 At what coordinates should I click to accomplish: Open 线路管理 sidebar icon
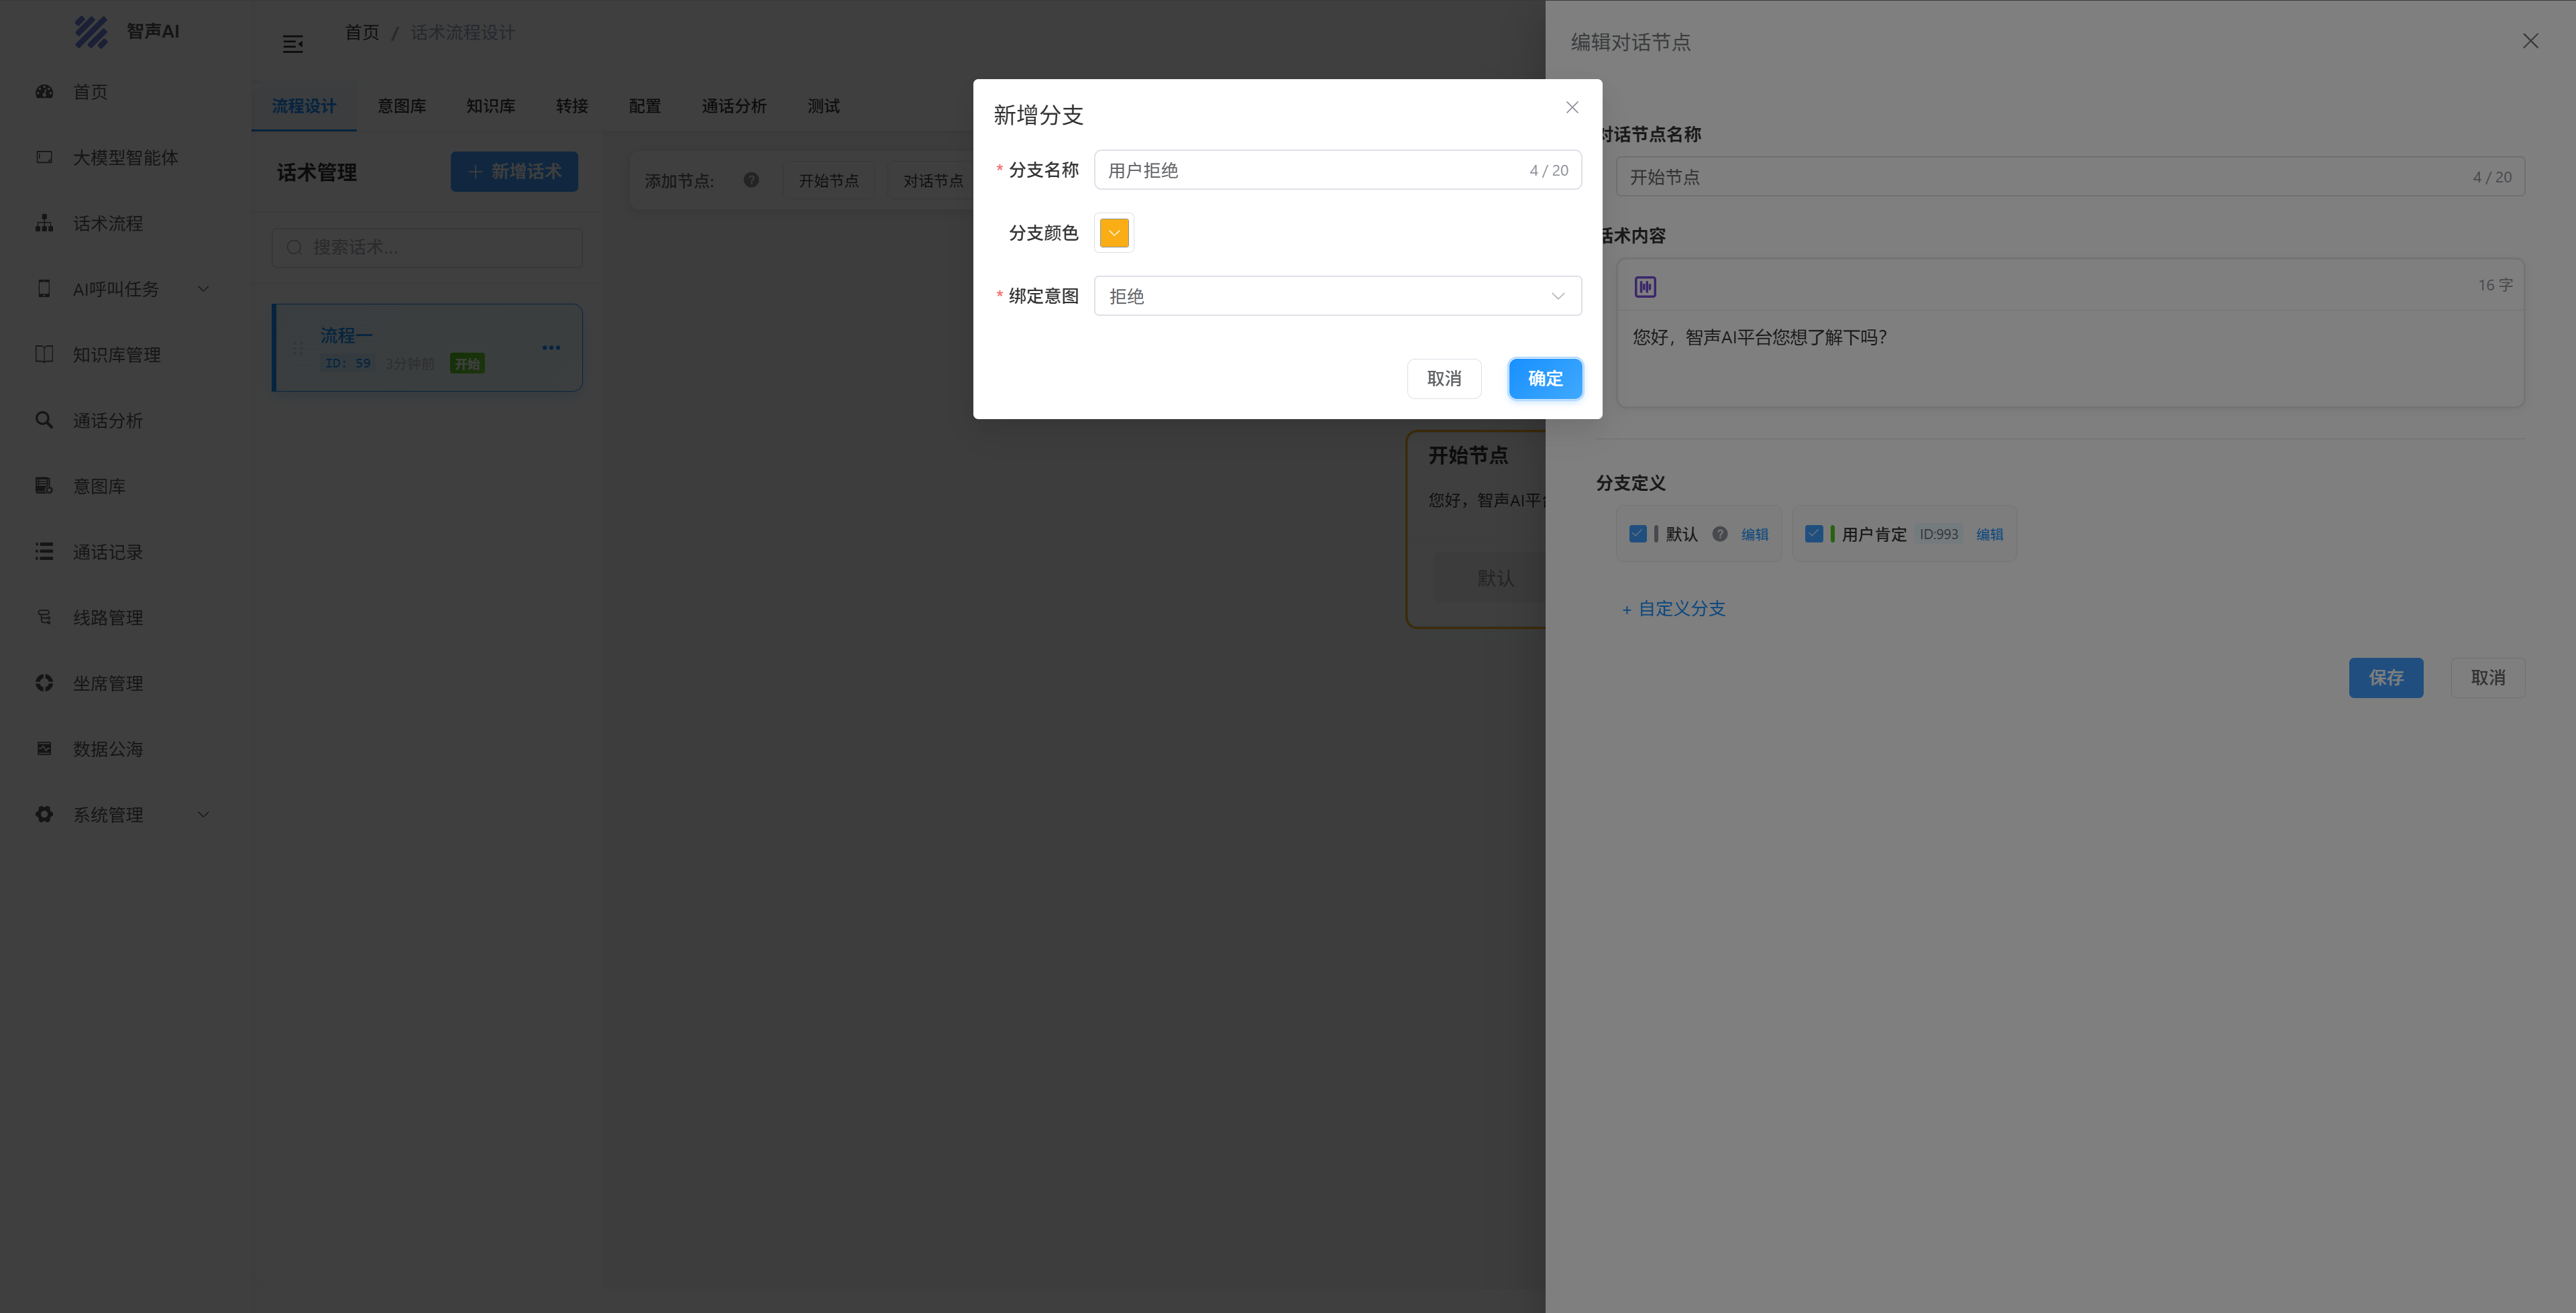tap(44, 617)
